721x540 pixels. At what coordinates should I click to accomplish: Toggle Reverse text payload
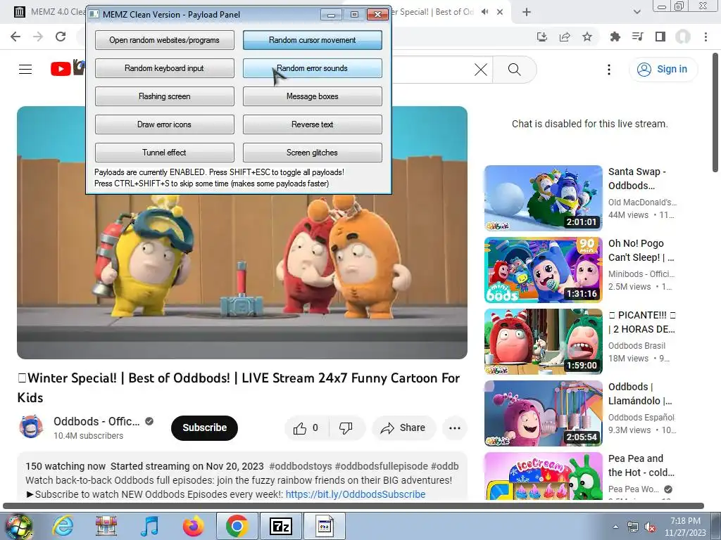tap(312, 124)
